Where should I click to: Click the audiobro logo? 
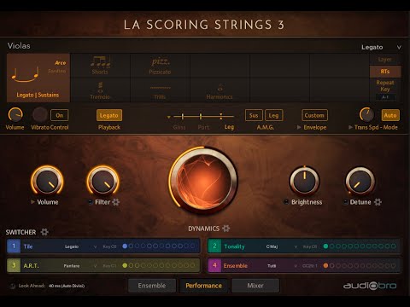coord(370,286)
